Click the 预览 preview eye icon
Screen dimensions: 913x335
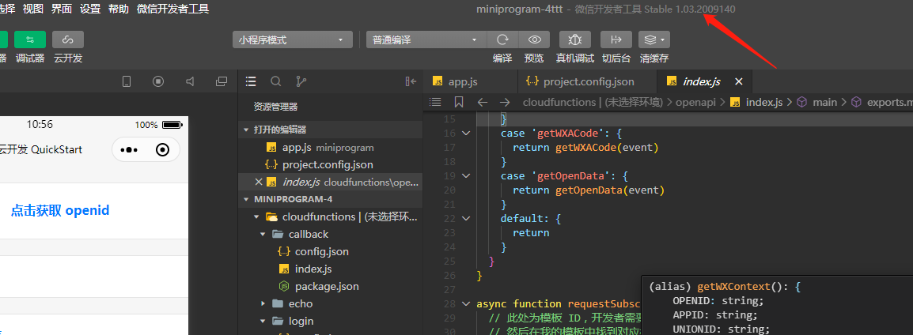(534, 40)
